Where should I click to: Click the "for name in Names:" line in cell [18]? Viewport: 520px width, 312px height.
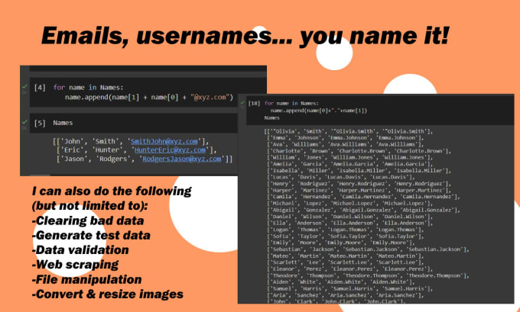point(291,103)
